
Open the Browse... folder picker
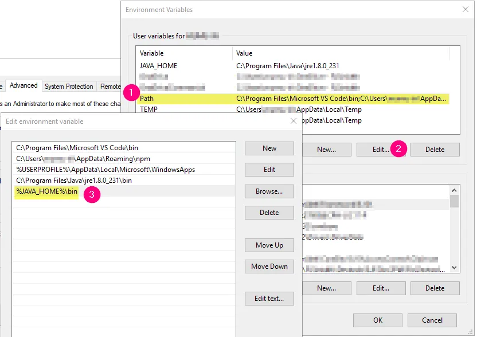pyautogui.click(x=269, y=191)
